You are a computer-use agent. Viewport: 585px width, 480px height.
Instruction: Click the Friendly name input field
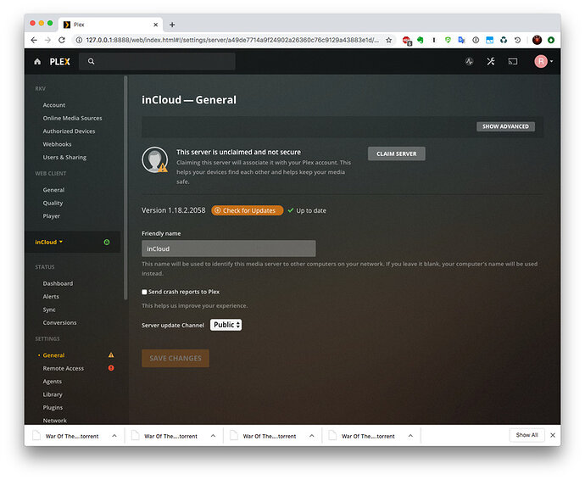point(229,248)
